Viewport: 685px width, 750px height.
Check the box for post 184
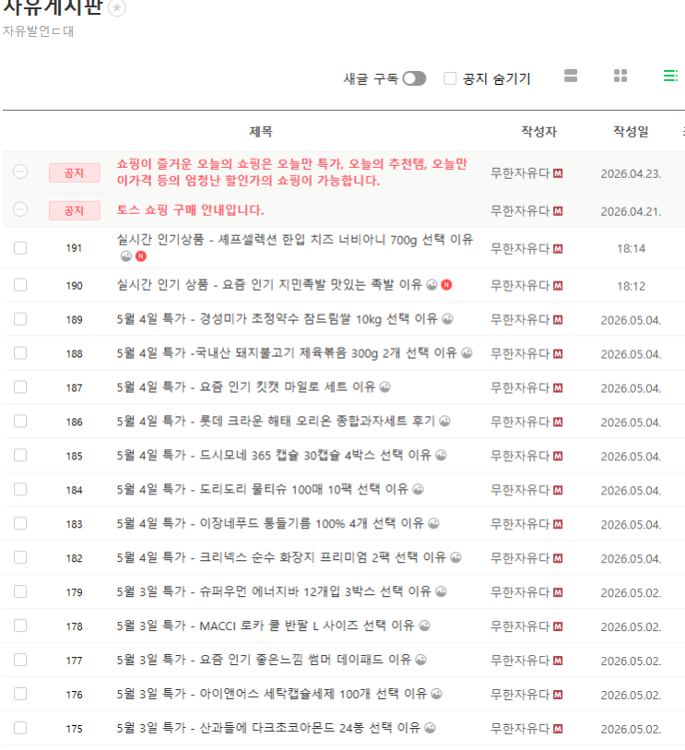(20, 489)
